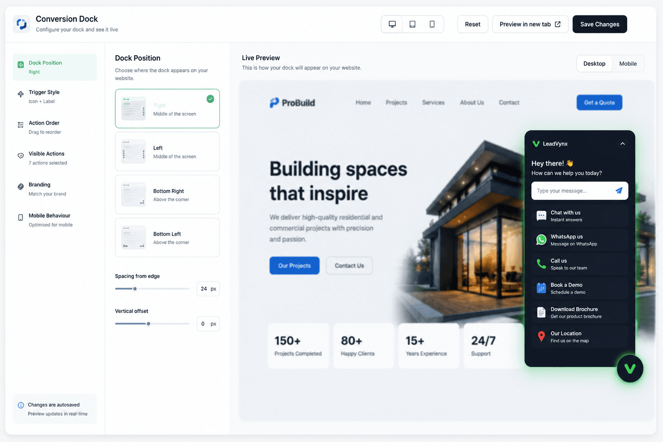Select the Bottom Left position option
Viewport: 663px width, 442px height.
[167, 237]
